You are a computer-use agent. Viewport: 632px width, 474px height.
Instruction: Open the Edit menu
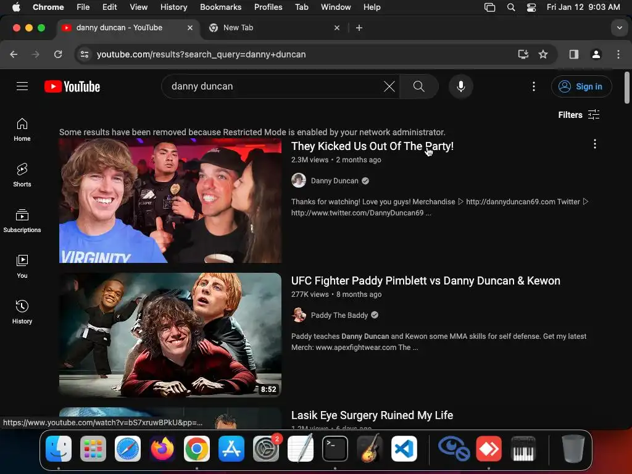109,7
